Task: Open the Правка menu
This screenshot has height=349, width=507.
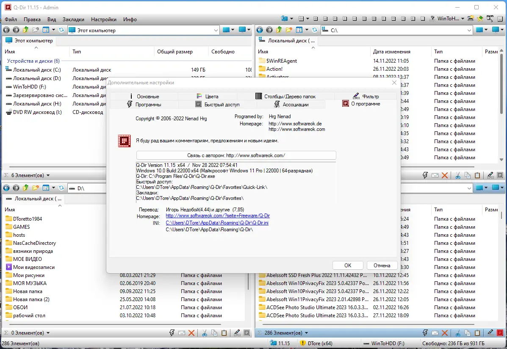Action: coord(32,19)
